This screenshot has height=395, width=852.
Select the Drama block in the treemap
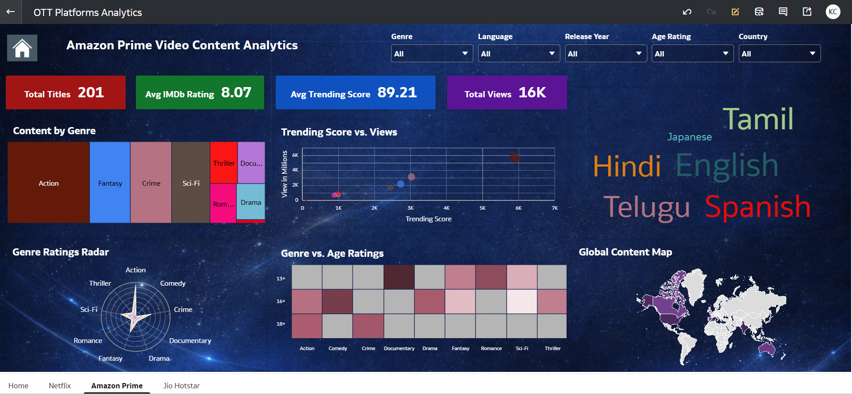coord(251,202)
